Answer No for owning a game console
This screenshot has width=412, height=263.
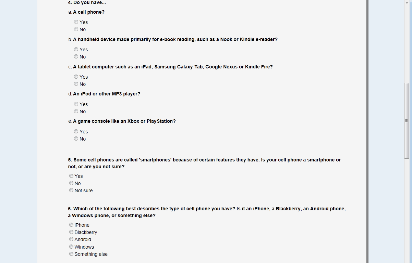(76, 139)
